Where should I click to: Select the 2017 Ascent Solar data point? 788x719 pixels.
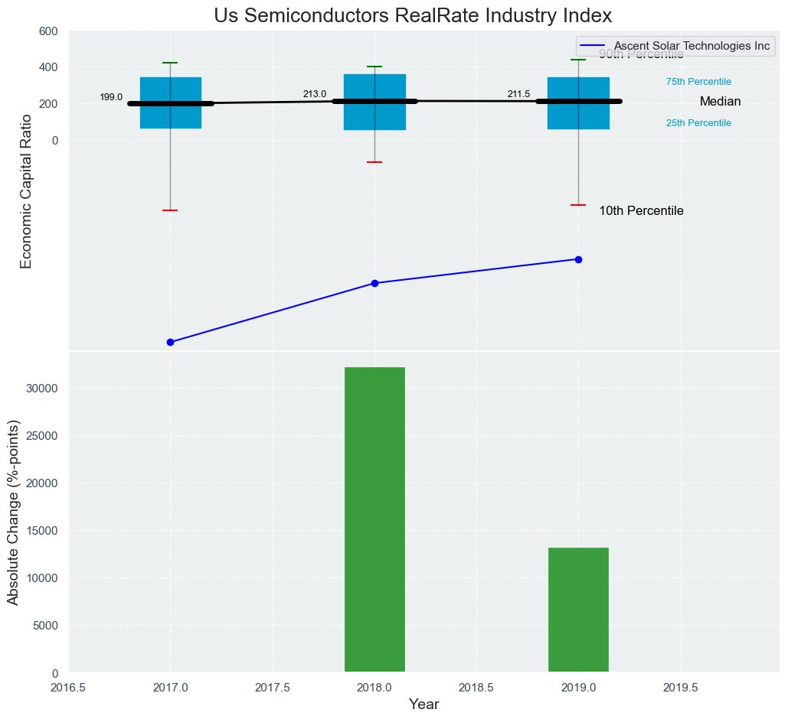pyautogui.click(x=170, y=342)
